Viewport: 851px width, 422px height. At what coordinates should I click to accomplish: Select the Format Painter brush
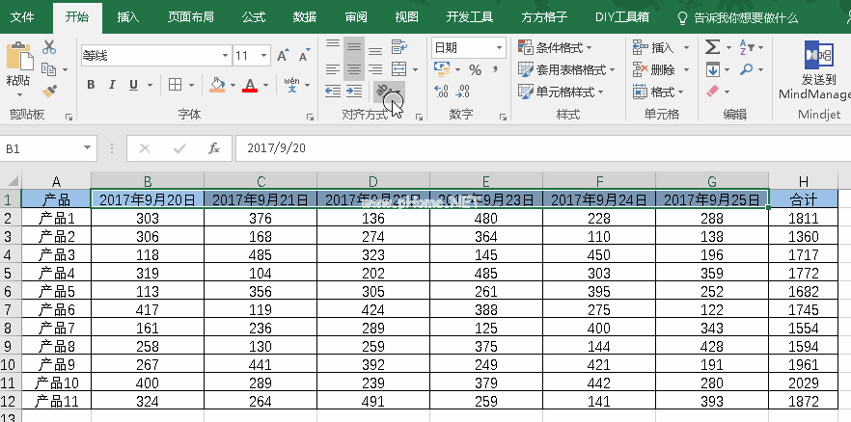point(49,91)
